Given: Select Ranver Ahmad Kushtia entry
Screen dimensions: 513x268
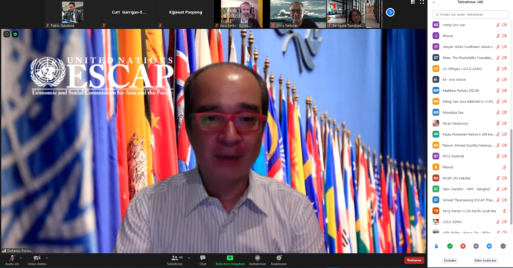Looking at the screenshot, I should (x=470, y=145).
